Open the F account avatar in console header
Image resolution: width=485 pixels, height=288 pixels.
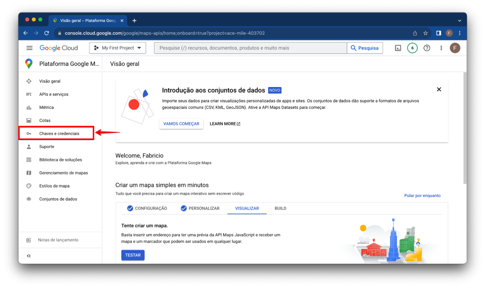tap(455, 48)
